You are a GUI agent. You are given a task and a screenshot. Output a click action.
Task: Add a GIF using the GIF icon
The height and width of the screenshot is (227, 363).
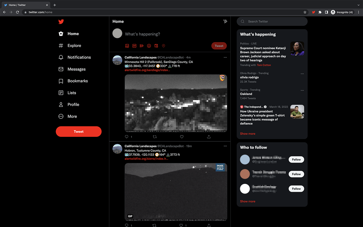[134, 46]
